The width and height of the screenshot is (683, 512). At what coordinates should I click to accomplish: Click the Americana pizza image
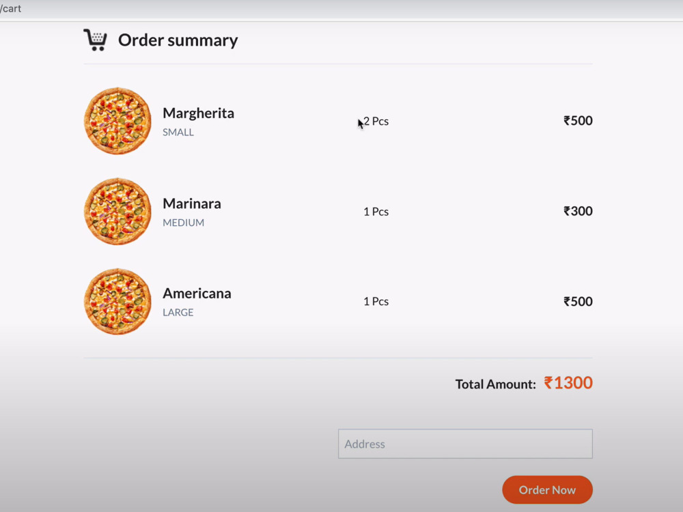[x=117, y=302]
